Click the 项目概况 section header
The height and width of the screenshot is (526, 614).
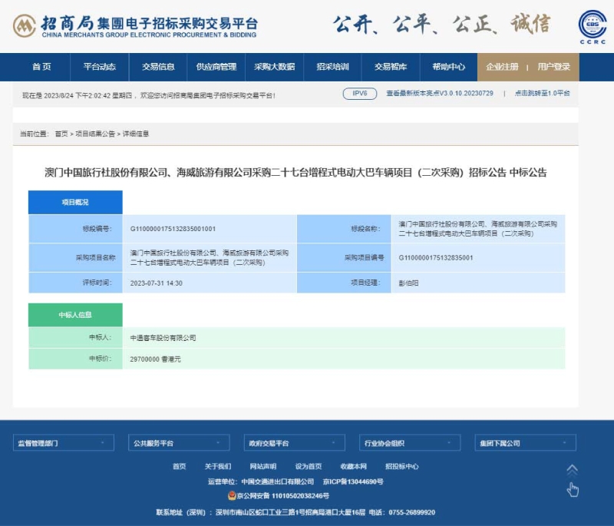click(75, 202)
